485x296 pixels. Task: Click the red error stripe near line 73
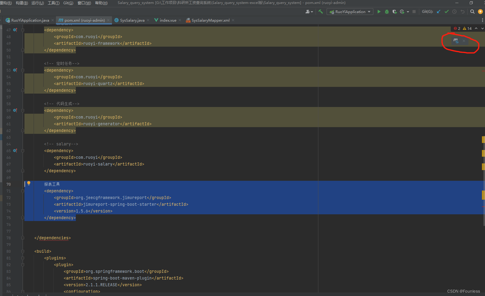483,207
